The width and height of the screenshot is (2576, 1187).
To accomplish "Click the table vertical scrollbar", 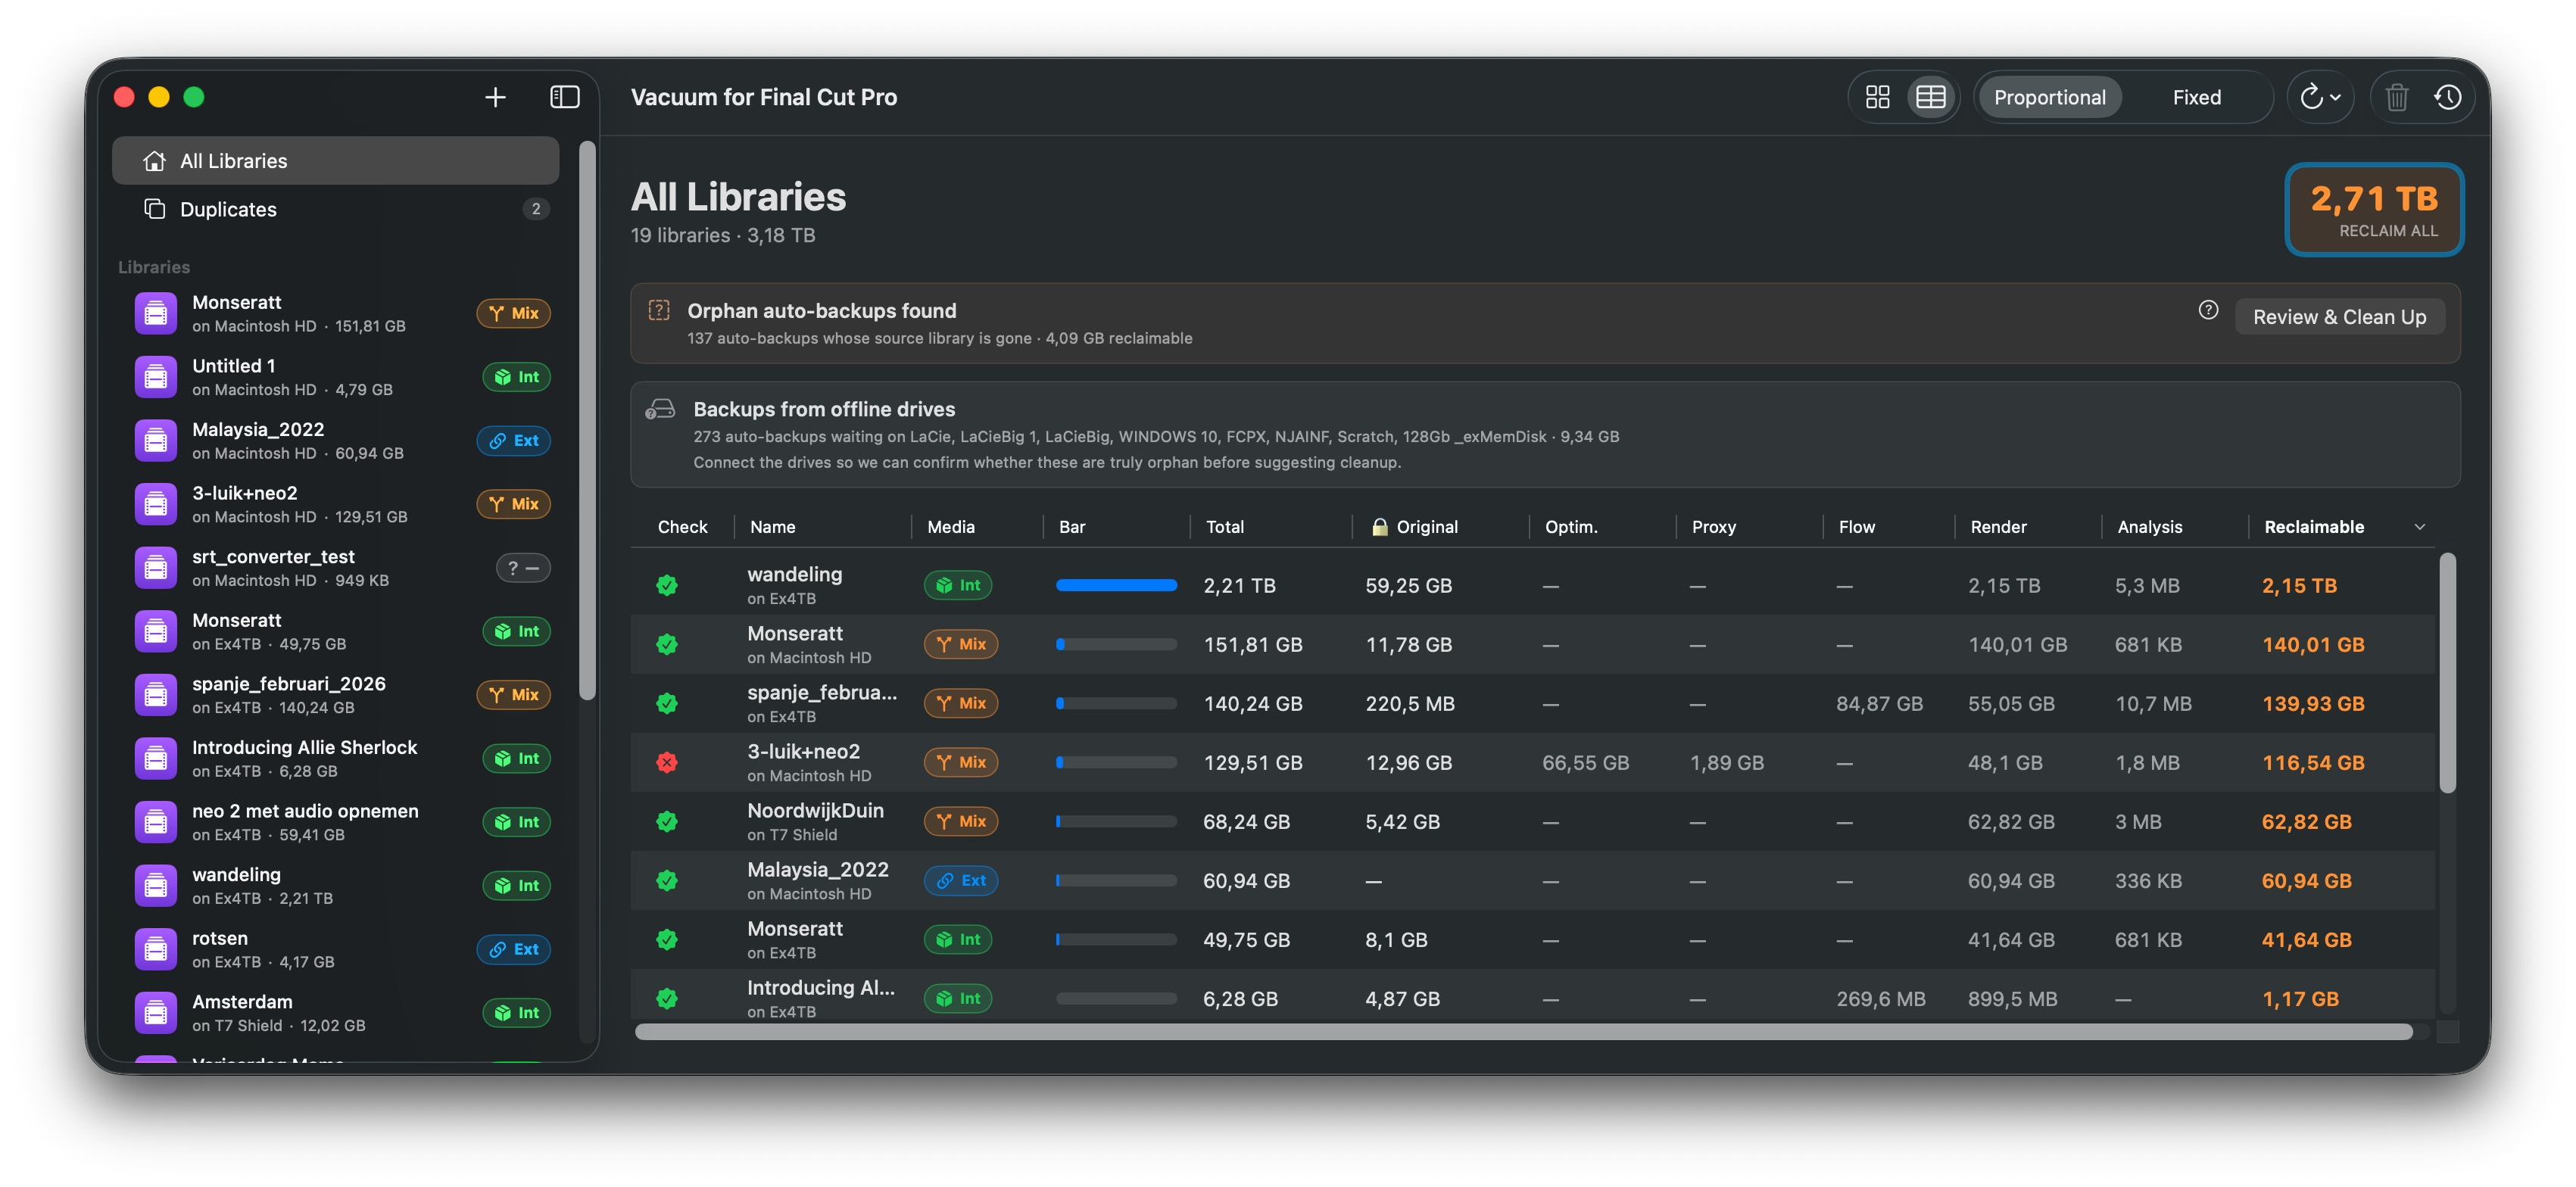I will point(2447,672).
